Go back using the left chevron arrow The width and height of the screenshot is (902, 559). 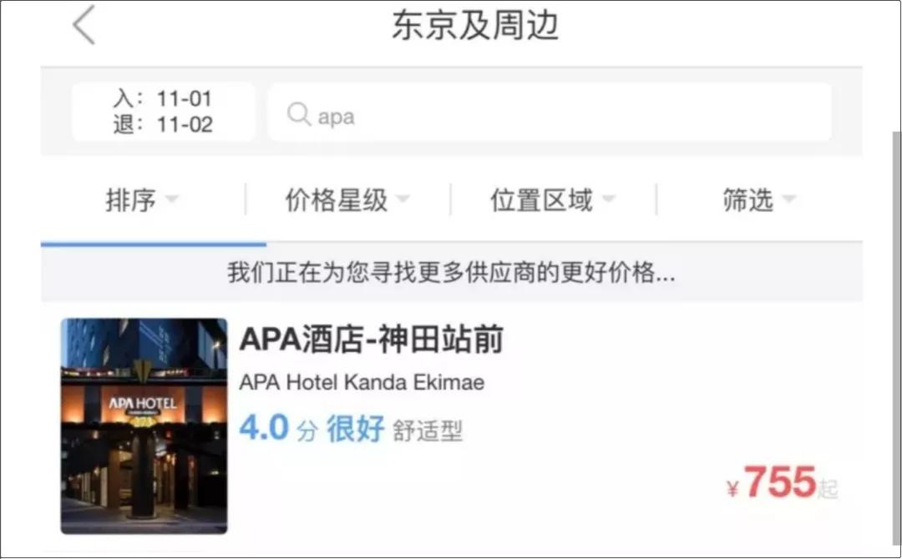[x=84, y=25]
